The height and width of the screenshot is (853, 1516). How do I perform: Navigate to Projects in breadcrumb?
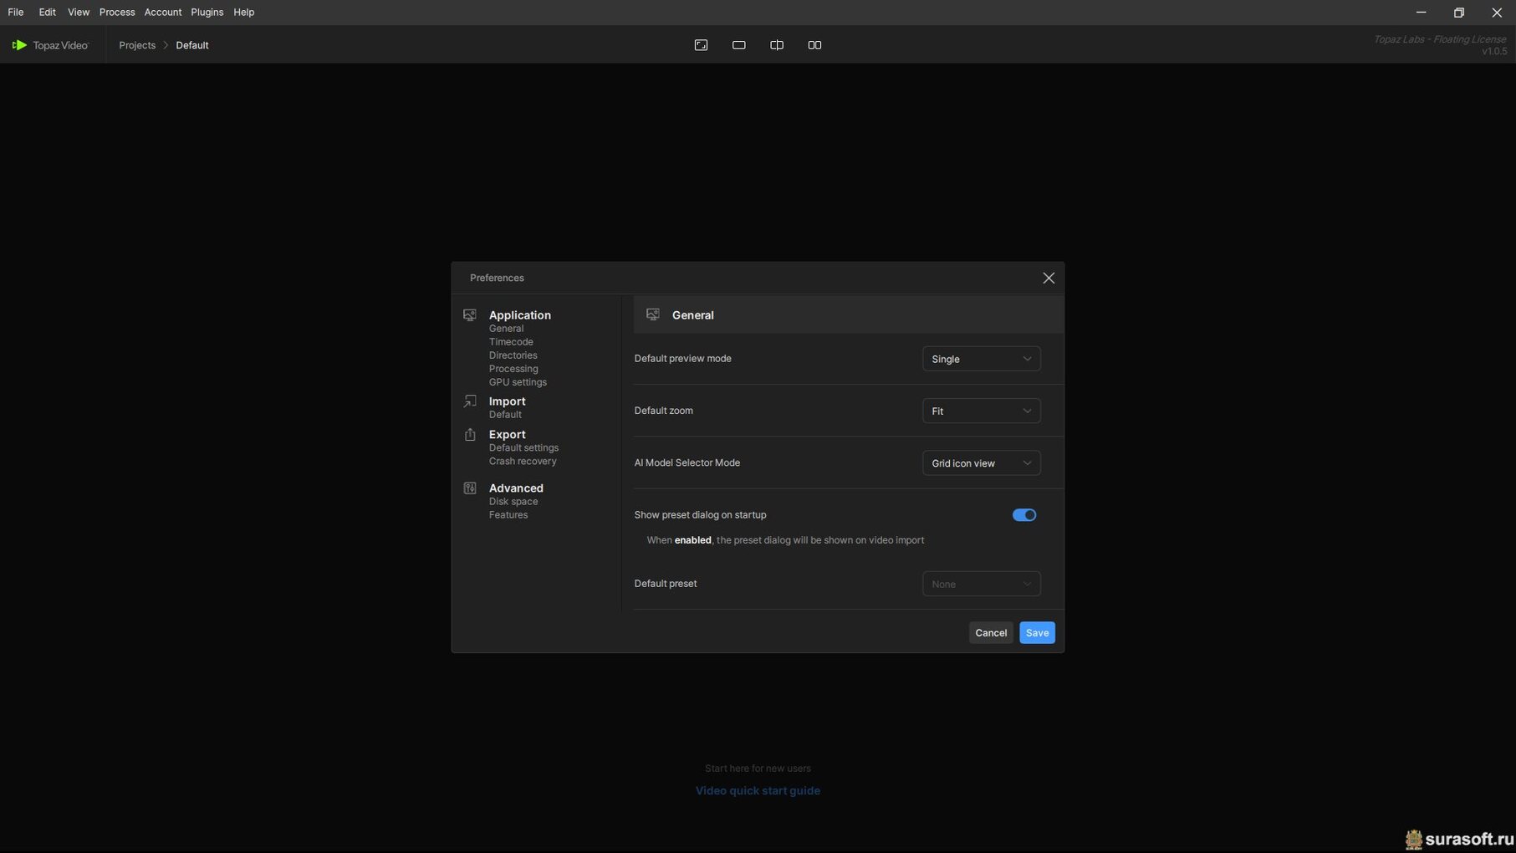[x=137, y=45]
